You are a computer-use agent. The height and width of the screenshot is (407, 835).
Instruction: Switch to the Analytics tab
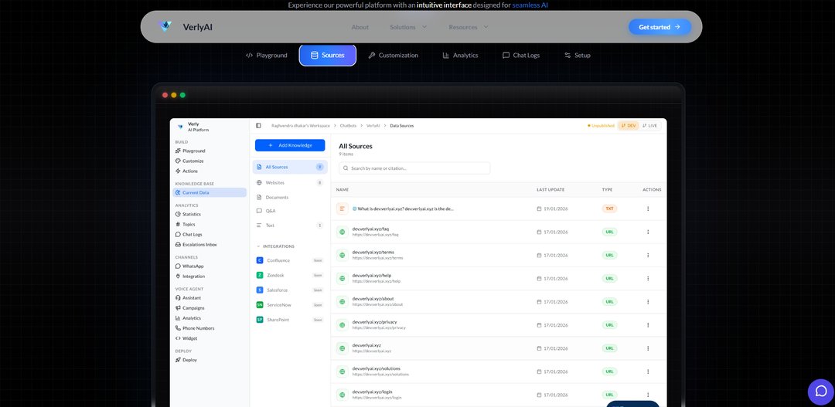(460, 56)
